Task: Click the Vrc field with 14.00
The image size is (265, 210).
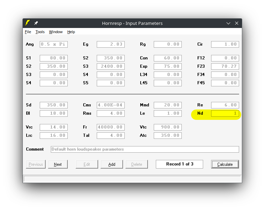Action: pyautogui.click(x=54, y=127)
